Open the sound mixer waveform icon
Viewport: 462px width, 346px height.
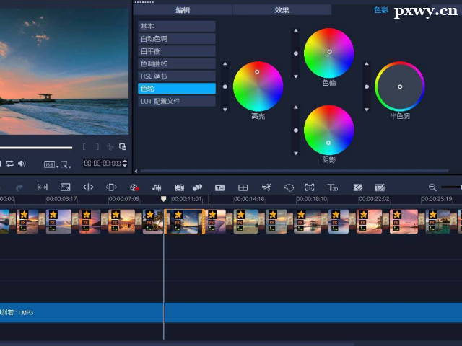[x=157, y=187]
